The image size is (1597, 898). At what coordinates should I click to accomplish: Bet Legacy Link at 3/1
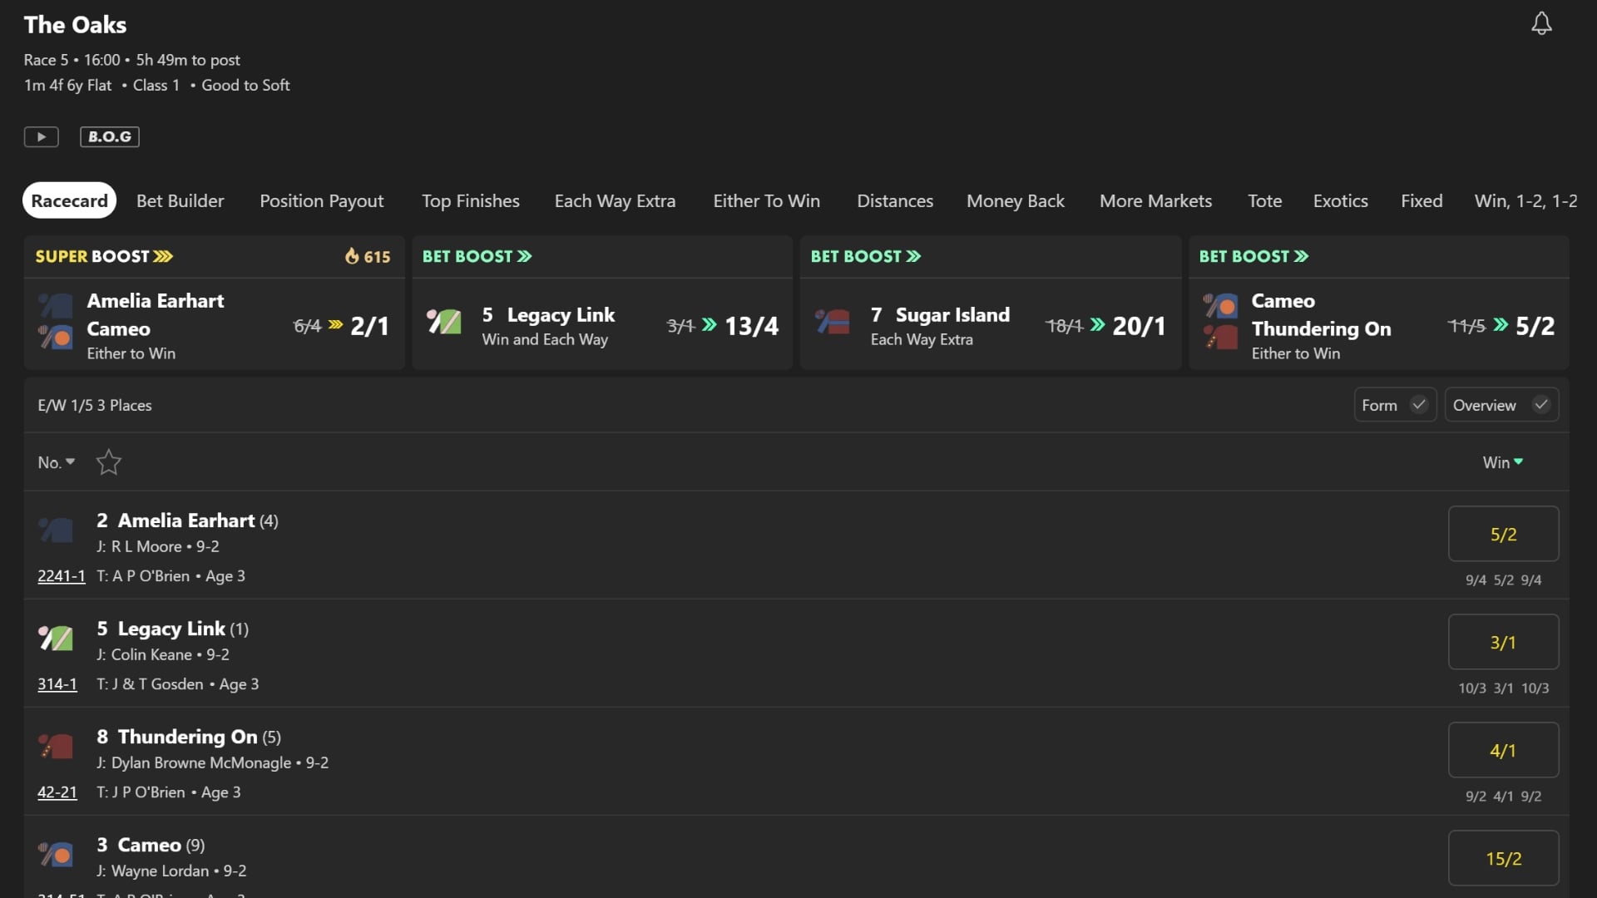1504,642
